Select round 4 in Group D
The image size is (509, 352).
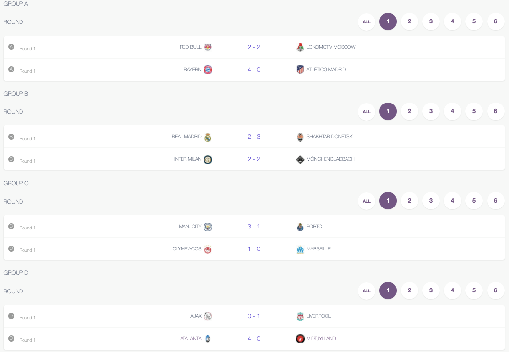coord(452,290)
